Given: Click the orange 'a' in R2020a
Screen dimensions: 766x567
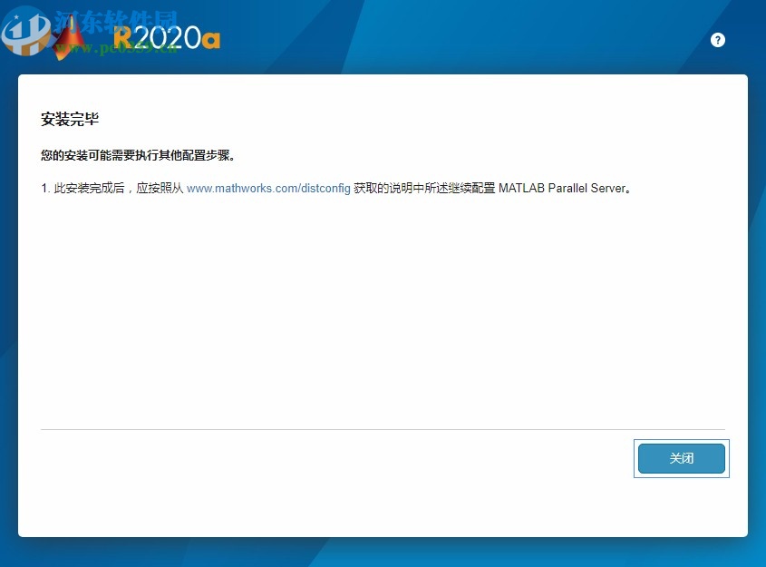Looking at the screenshot, I should [210, 38].
